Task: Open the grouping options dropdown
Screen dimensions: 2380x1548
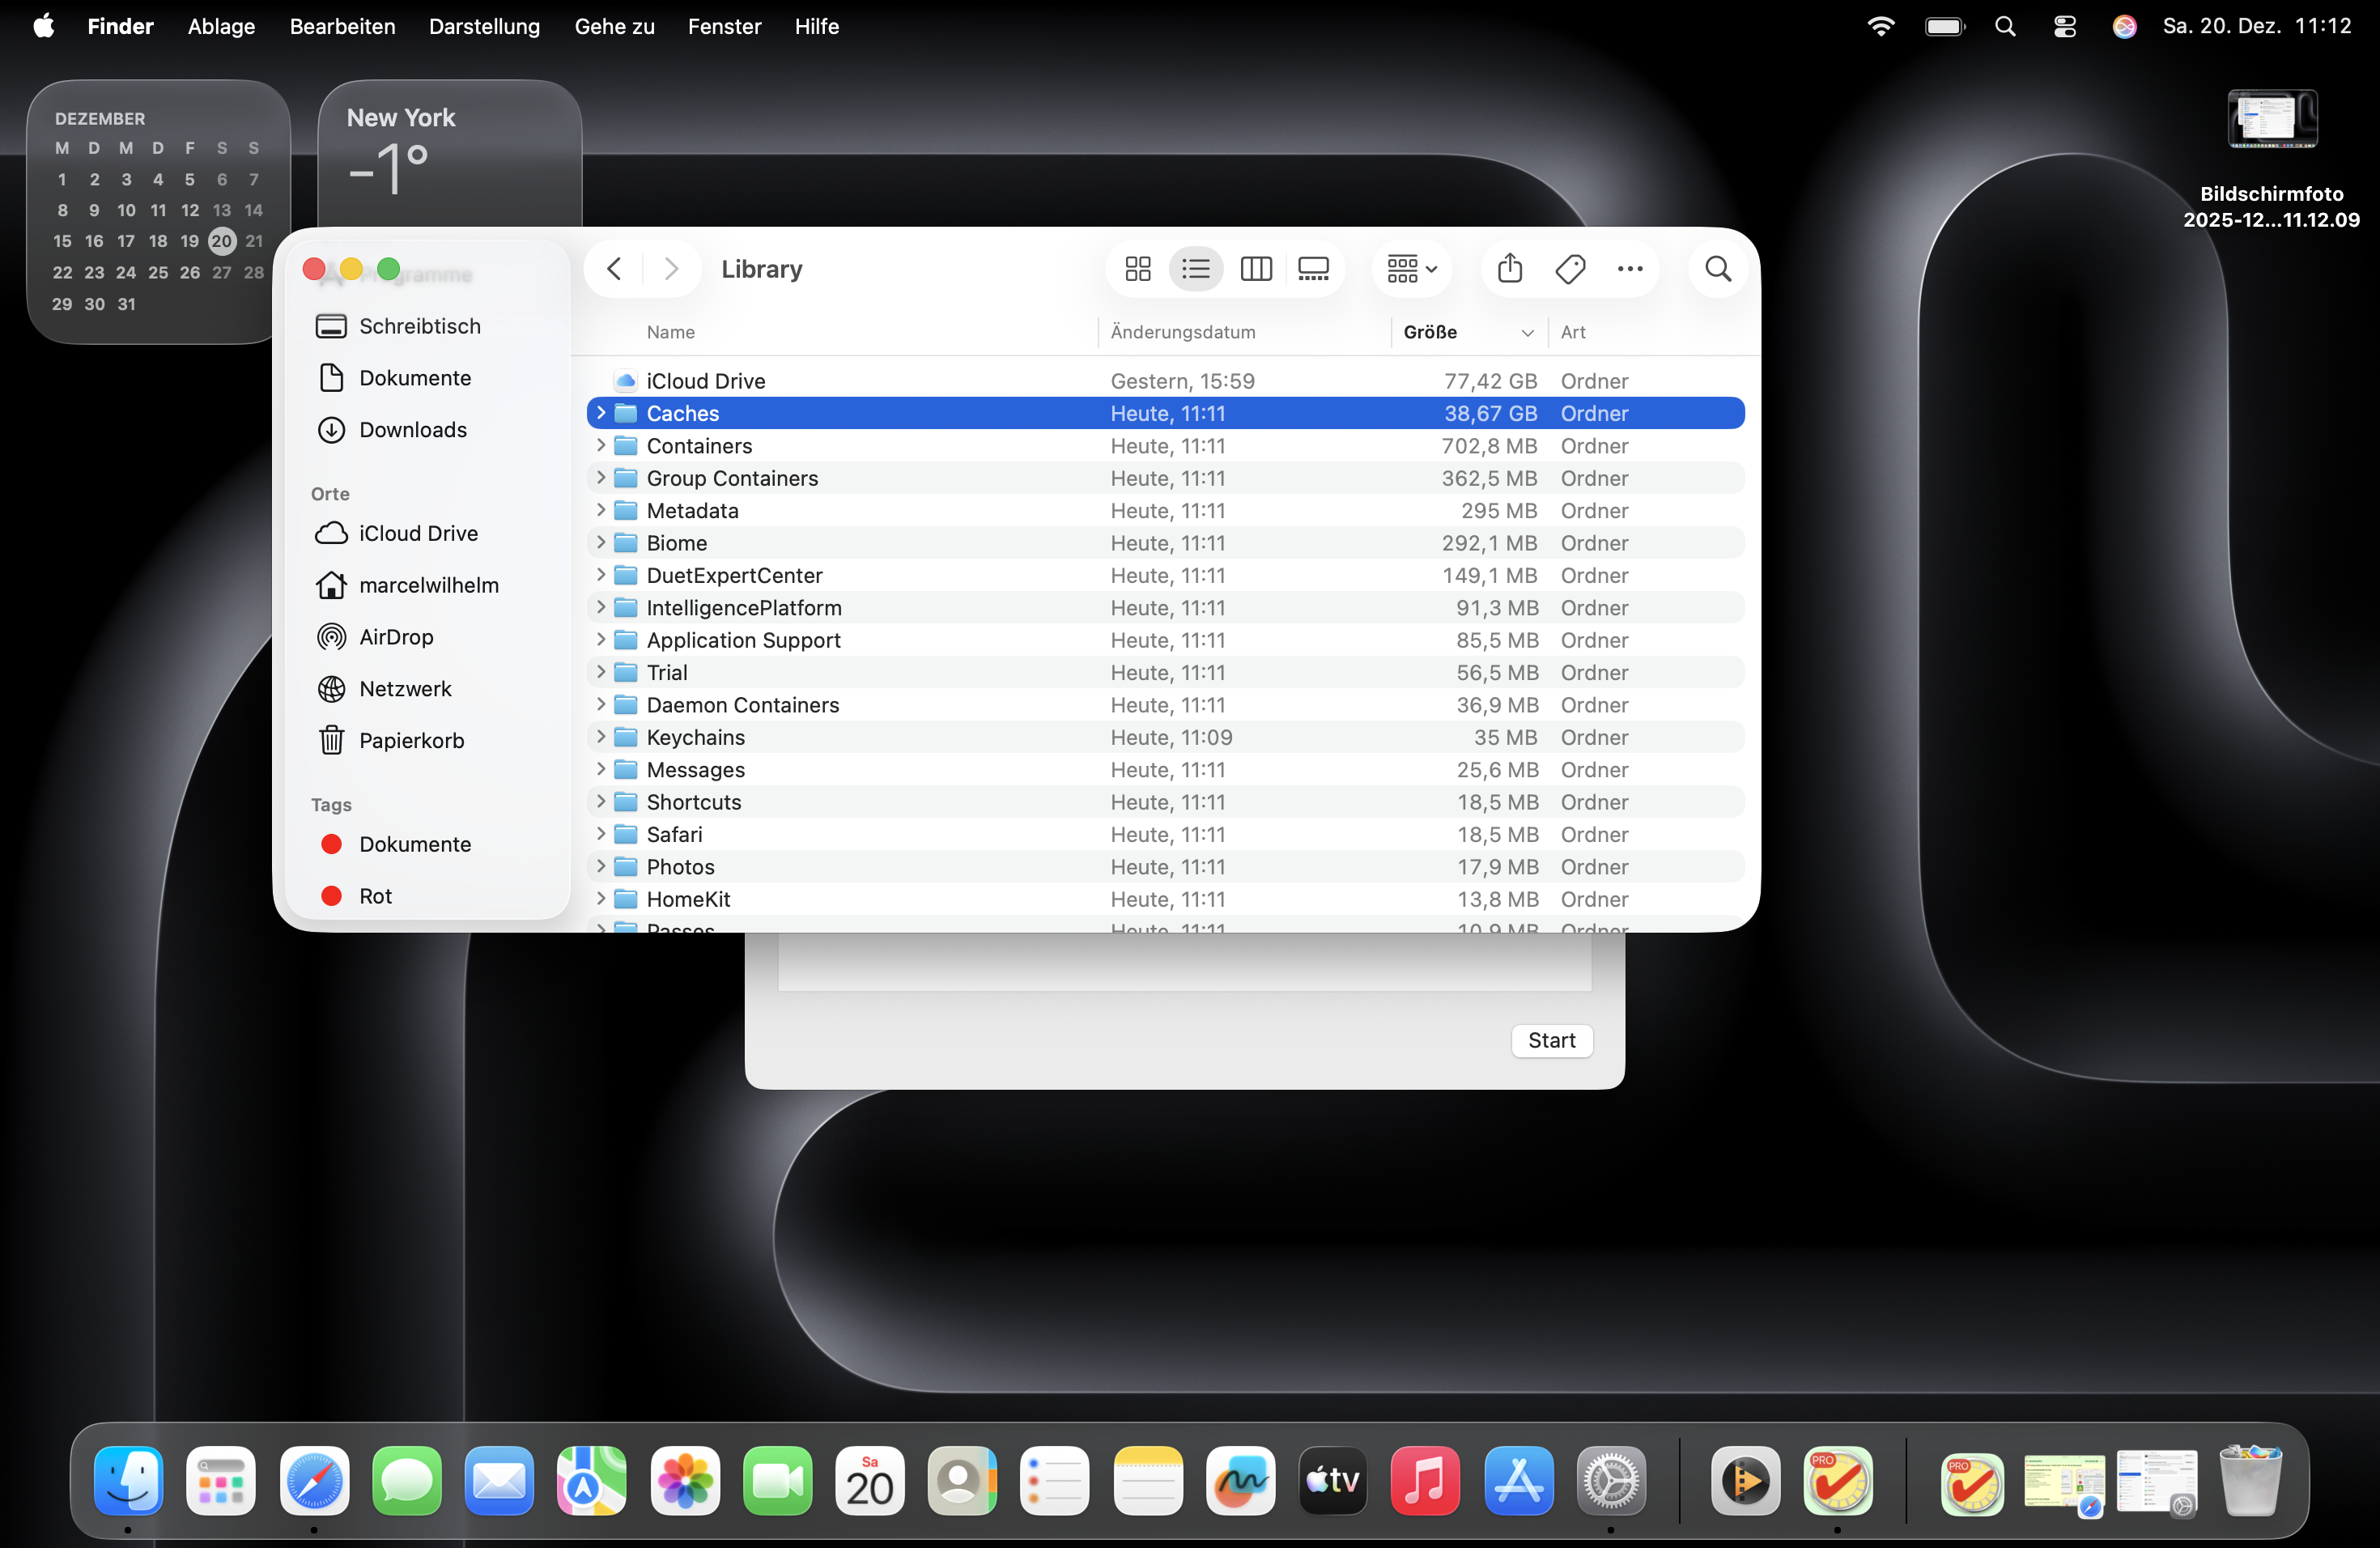Action: (1411, 269)
